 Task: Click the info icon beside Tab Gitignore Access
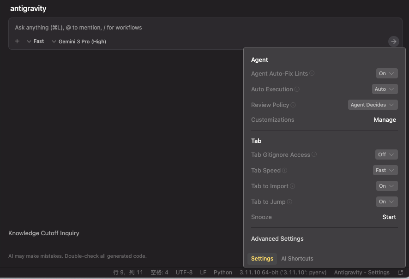click(315, 154)
